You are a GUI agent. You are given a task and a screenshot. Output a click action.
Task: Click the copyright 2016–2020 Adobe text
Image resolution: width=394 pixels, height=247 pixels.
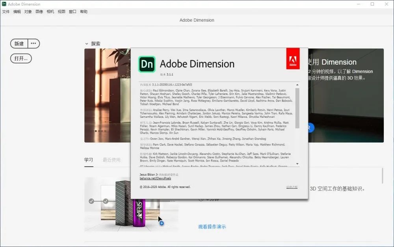point(165,187)
